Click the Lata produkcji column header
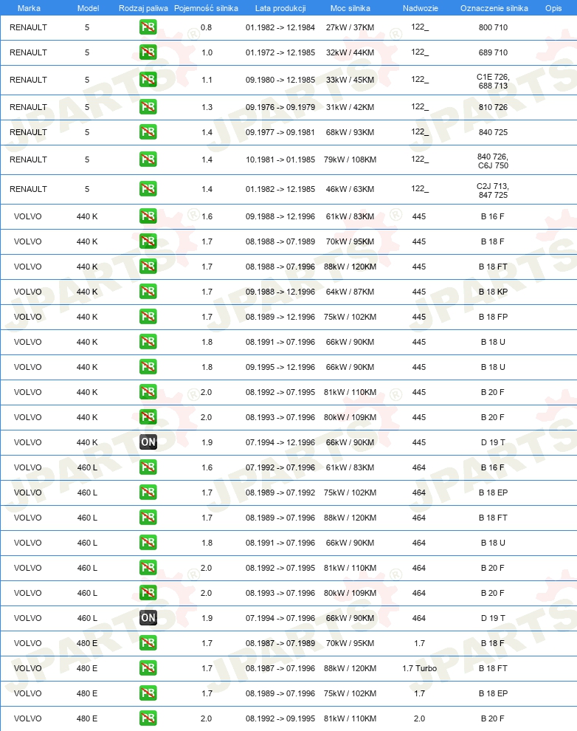 tap(280, 8)
